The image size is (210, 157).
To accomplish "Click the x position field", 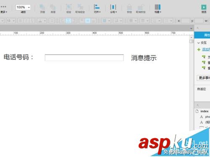I will 186,21.
